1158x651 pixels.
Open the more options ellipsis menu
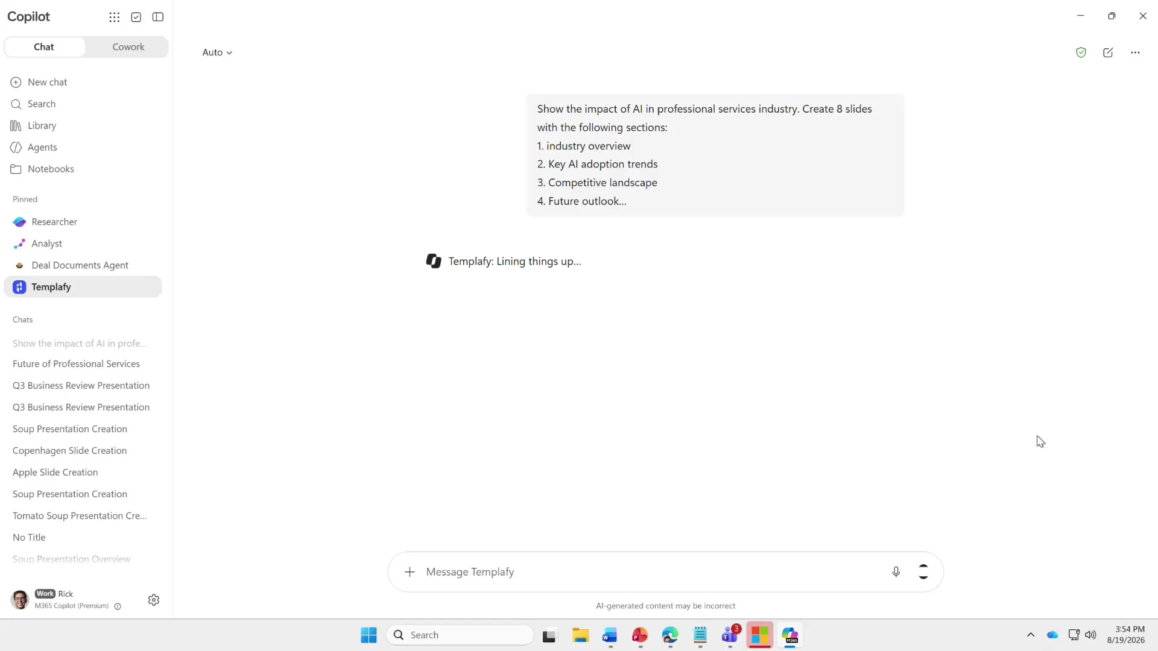[1135, 52]
